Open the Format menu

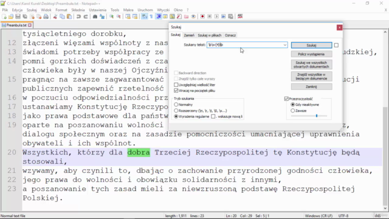coord(61,10)
